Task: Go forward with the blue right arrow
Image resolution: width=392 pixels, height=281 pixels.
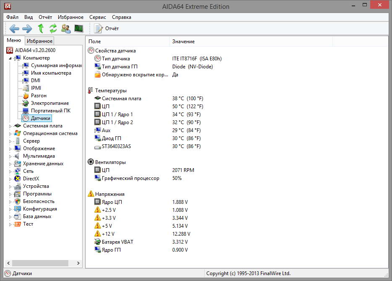Action: tap(27, 29)
